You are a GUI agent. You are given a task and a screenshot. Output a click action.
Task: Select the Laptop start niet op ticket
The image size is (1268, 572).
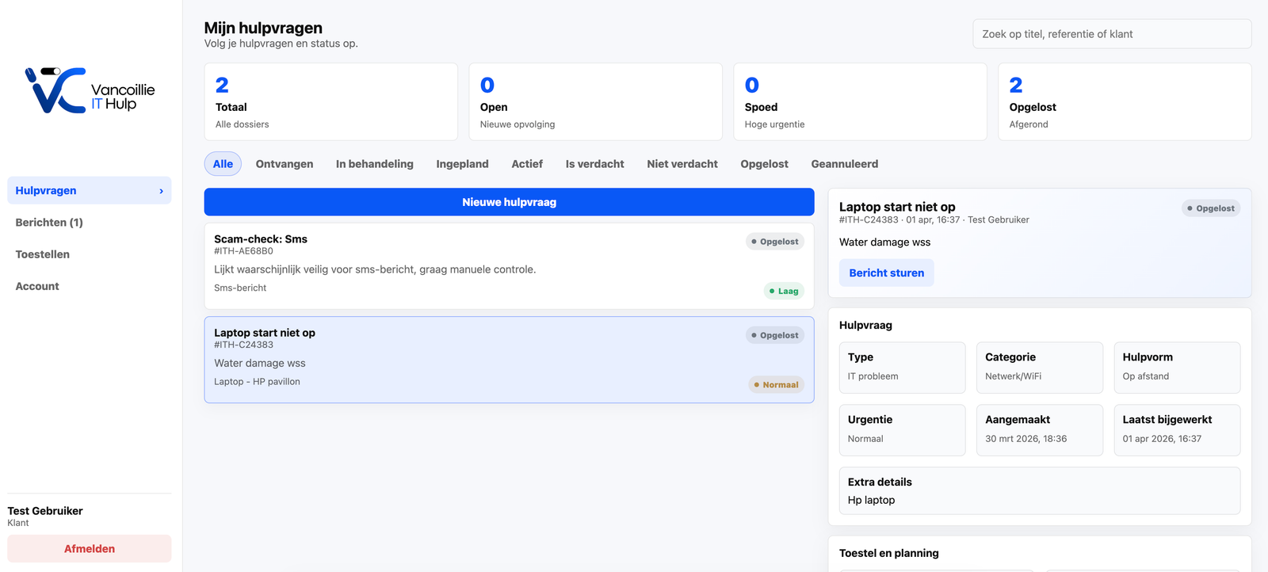(x=475, y=359)
